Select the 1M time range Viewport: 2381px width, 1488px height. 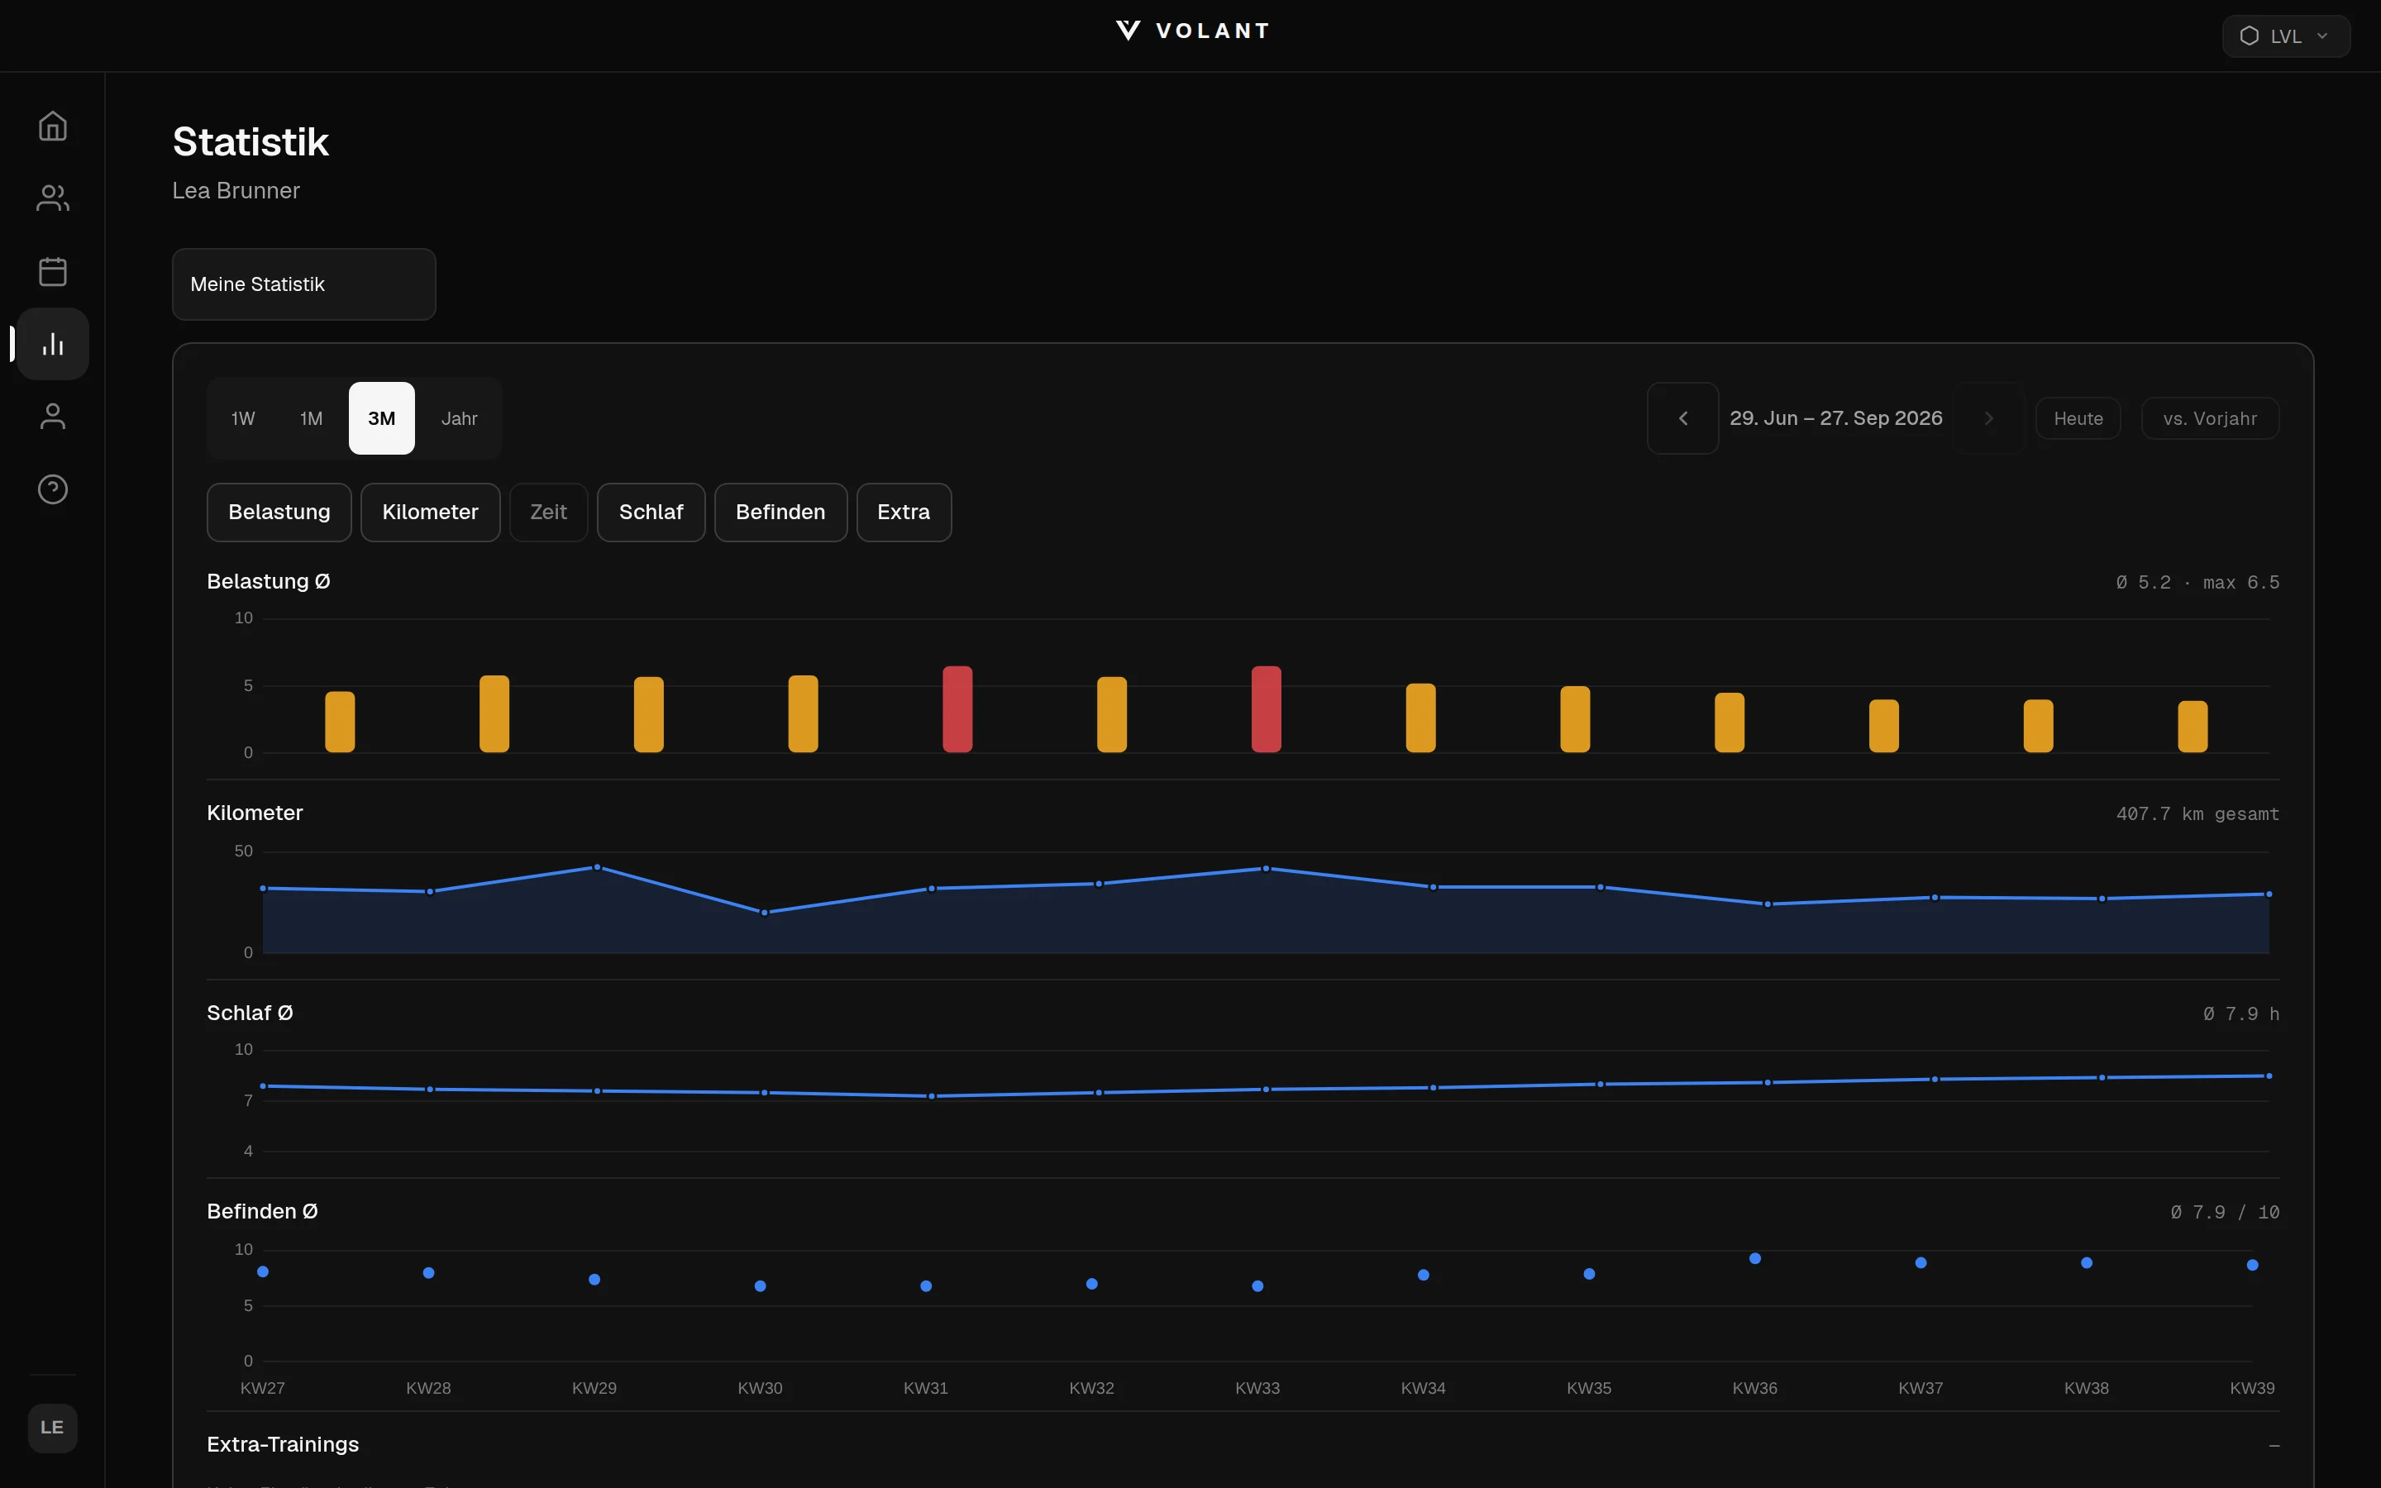point(311,418)
